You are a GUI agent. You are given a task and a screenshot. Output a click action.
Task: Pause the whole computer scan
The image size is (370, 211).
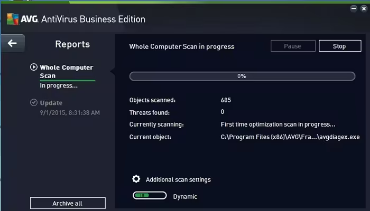pyautogui.click(x=293, y=46)
